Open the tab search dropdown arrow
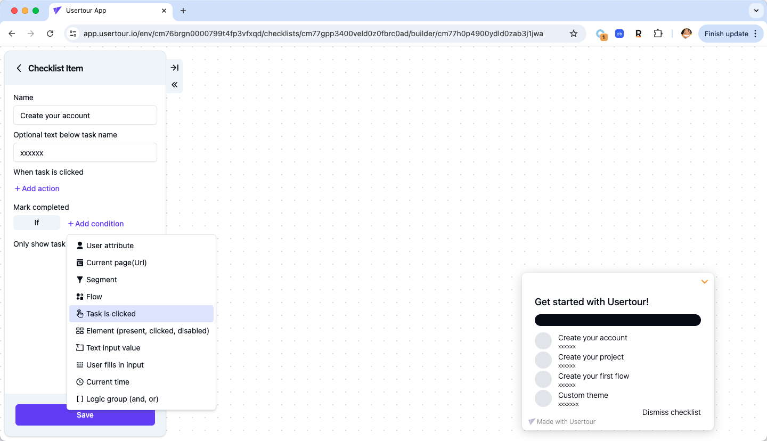Viewport: 767px width, 441px height. (756, 11)
